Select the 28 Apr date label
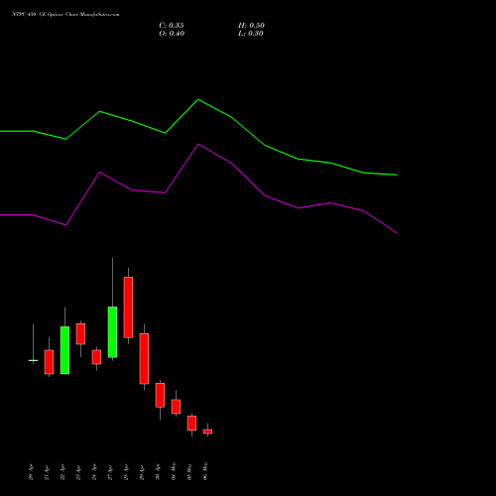Image resolution: width=496 pixels, height=496 pixels. (x=126, y=472)
